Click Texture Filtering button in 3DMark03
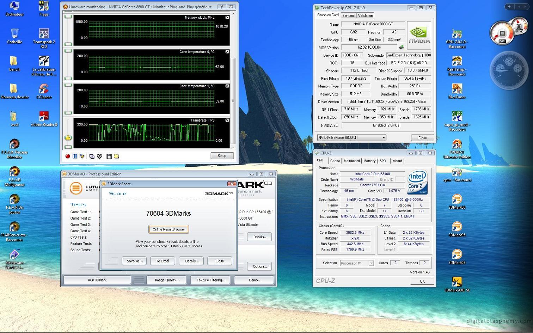 pyautogui.click(x=211, y=280)
